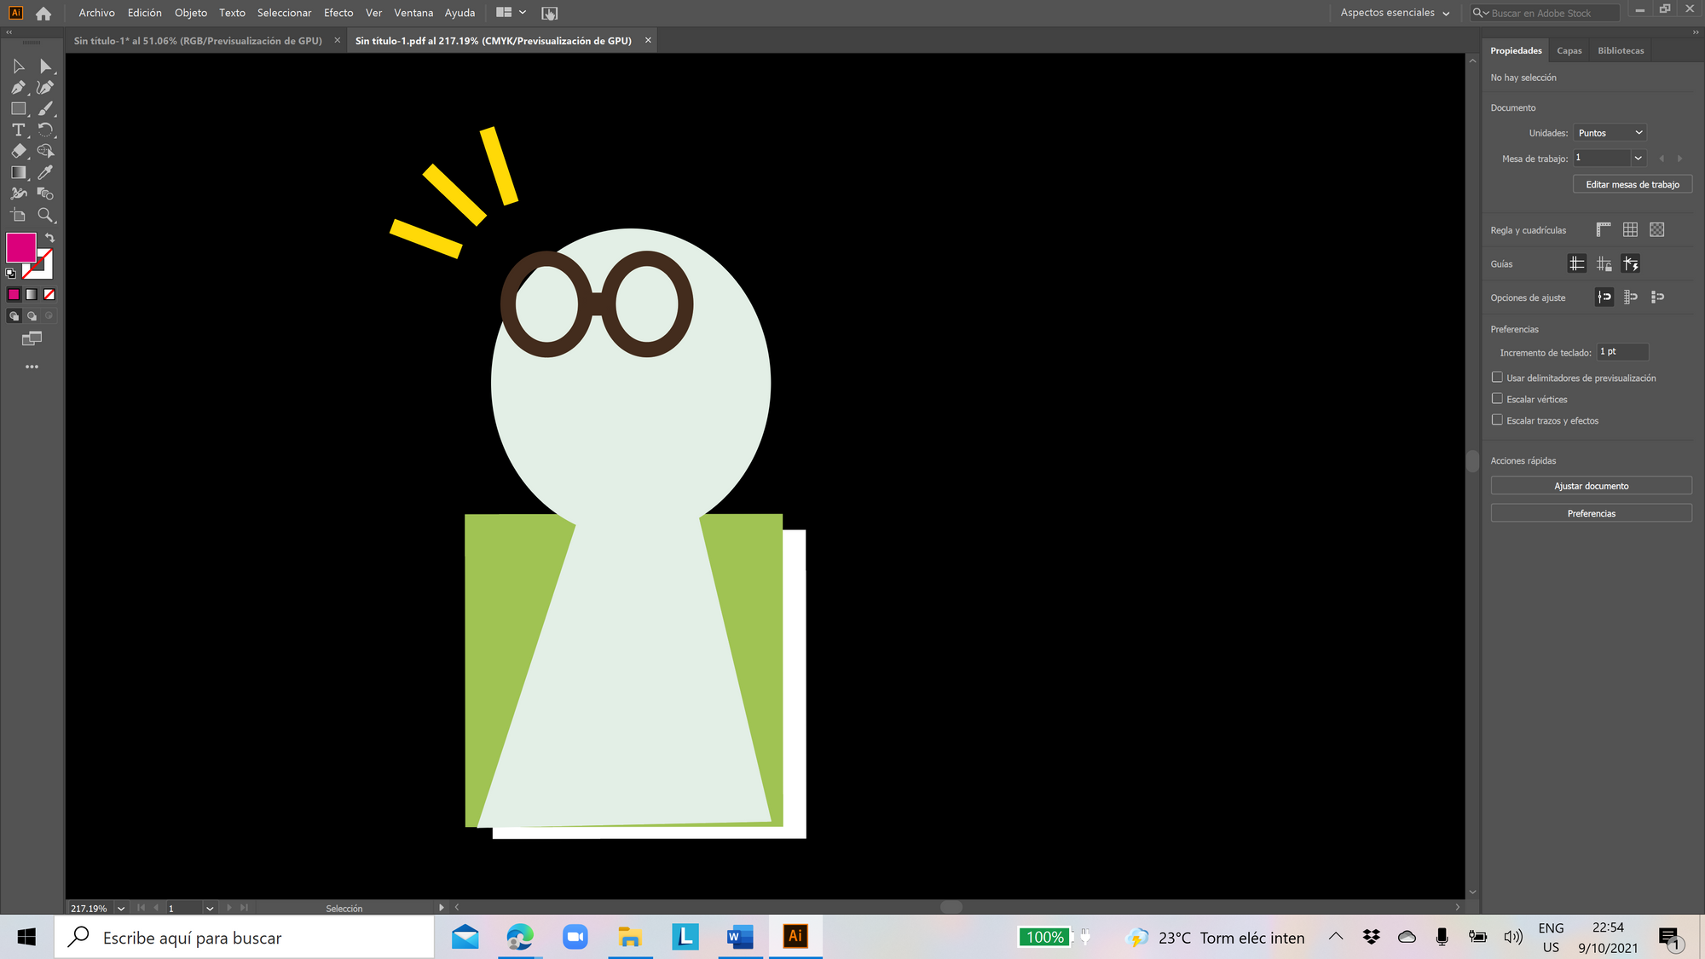Swap fill and stroke arrows

[x=49, y=238]
